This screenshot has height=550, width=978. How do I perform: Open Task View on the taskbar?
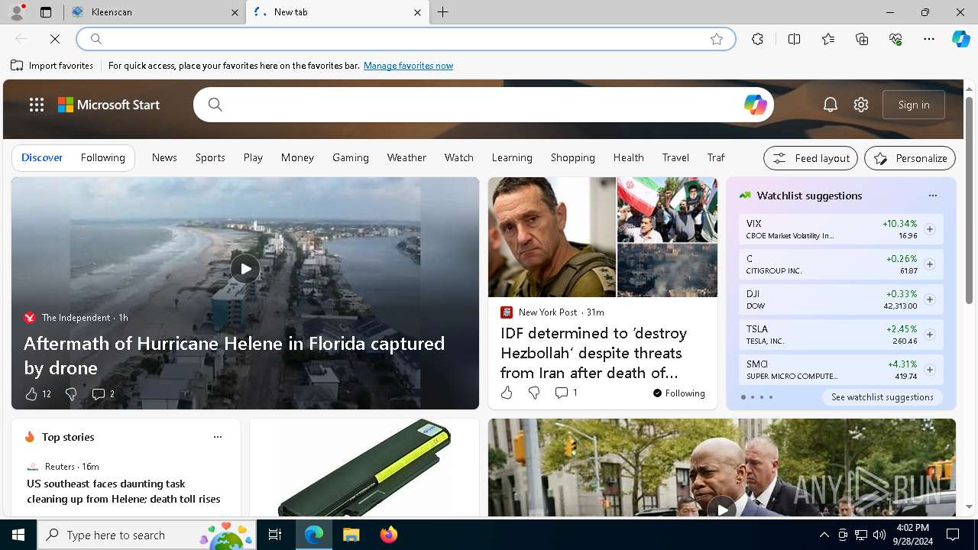(x=275, y=535)
